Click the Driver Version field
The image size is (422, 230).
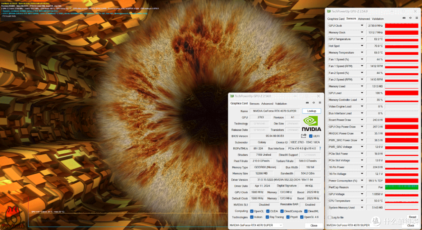tap(285, 180)
